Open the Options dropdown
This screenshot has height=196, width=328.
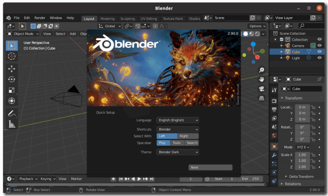click(x=257, y=26)
